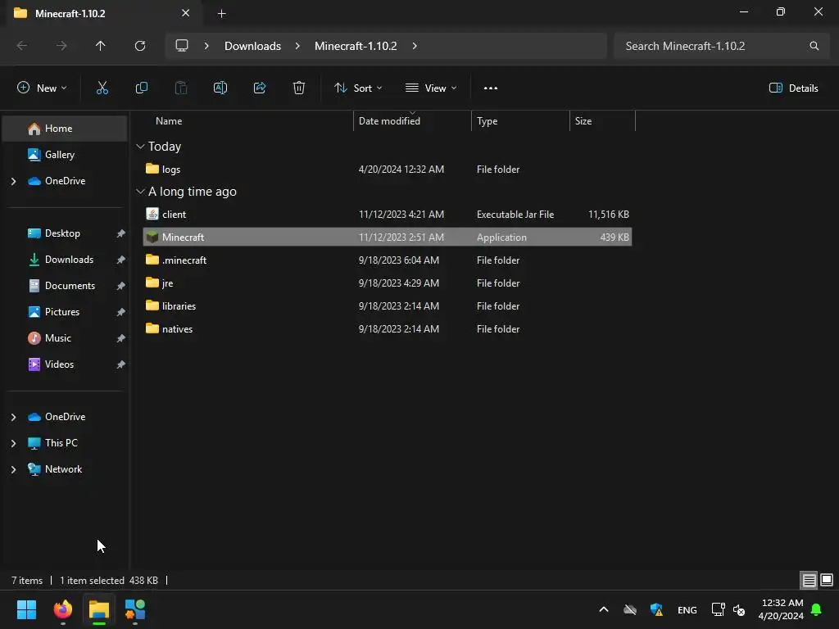
Task: Select the natives folder
Action: (388, 329)
